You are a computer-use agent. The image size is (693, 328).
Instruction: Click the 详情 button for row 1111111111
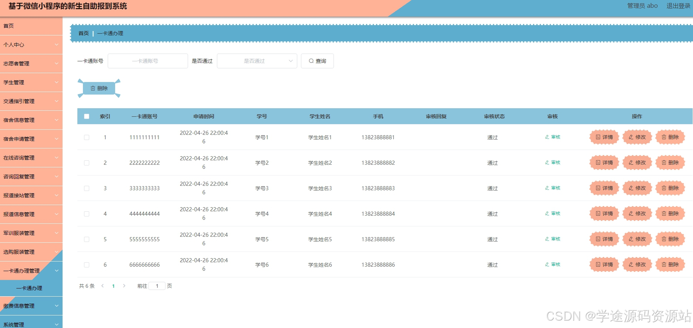pyautogui.click(x=604, y=137)
